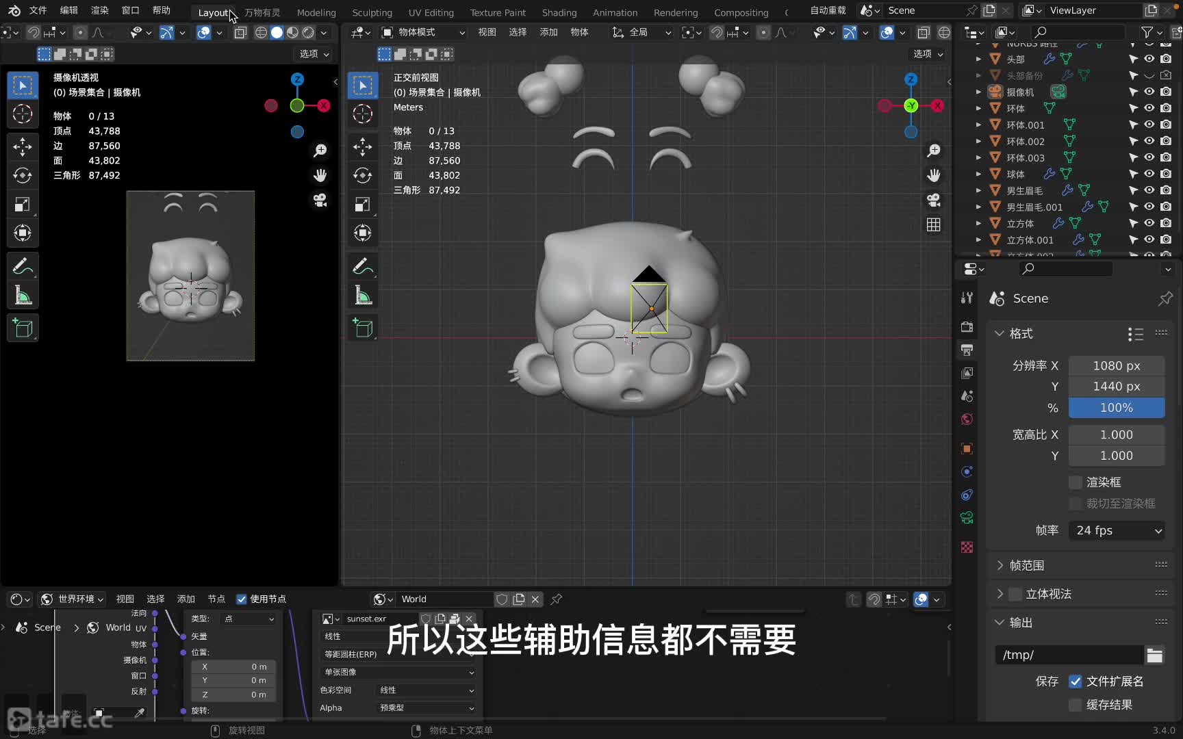Open the 物体模式 mode dropdown
Viewport: 1183px width, 739px height.
[x=423, y=32]
